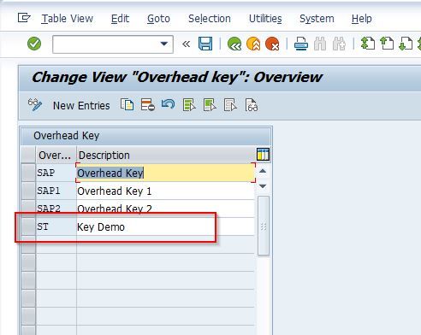Viewport: 421px width, 335px height.
Task: Click the green Enter checkmark icon
Action: coord(34,44)
